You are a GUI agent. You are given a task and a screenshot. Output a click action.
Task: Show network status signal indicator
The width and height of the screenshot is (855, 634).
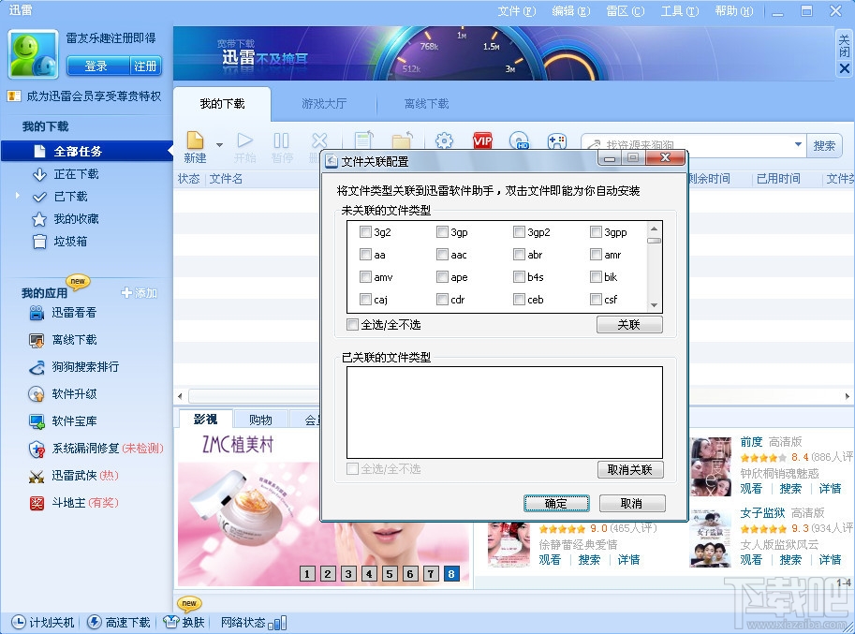pos(275,624)
